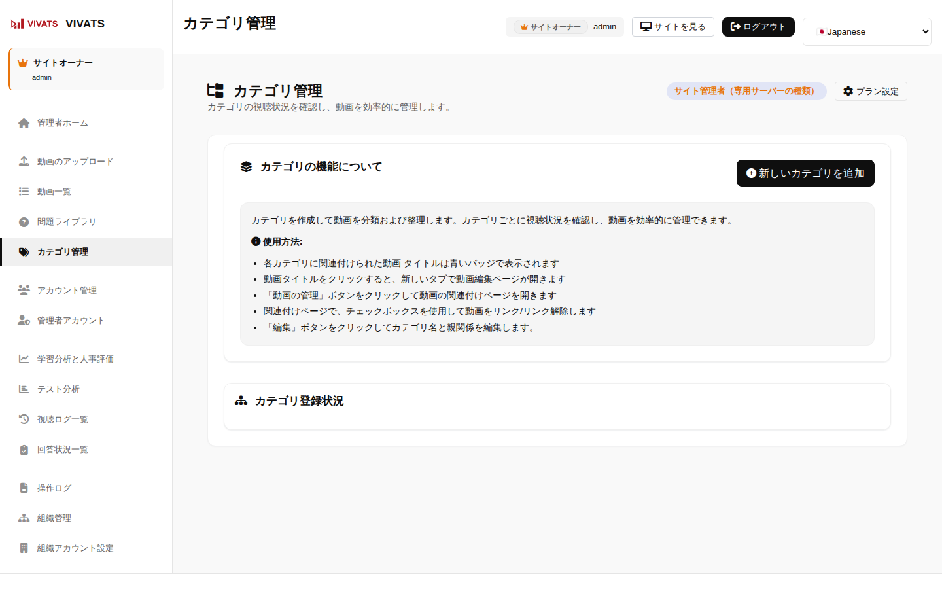Click the line chart icon beside 学習分析と人事評価
This screenshot has width=942, height=589.
(x=24, y=359)
